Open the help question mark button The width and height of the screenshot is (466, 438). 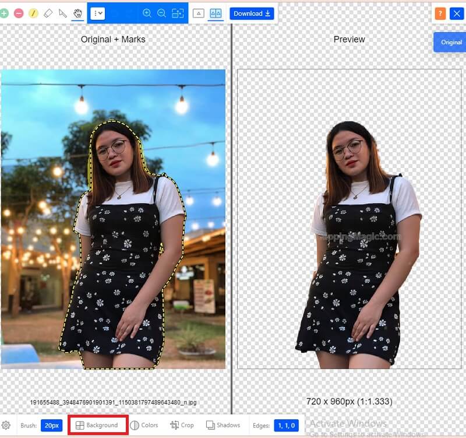point(440,13)
